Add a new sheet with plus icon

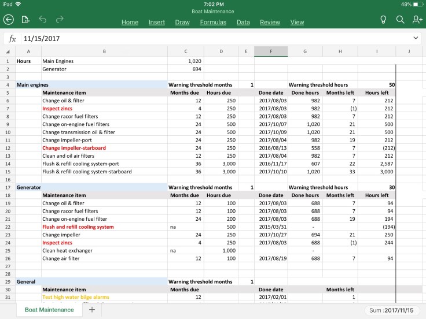pos(91,310)
